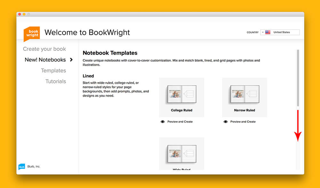Select the Wide Ruled template thumbnail

tap(182, 154)
